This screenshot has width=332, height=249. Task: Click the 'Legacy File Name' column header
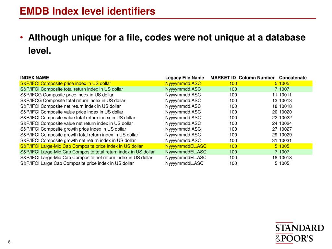point(184,78)
